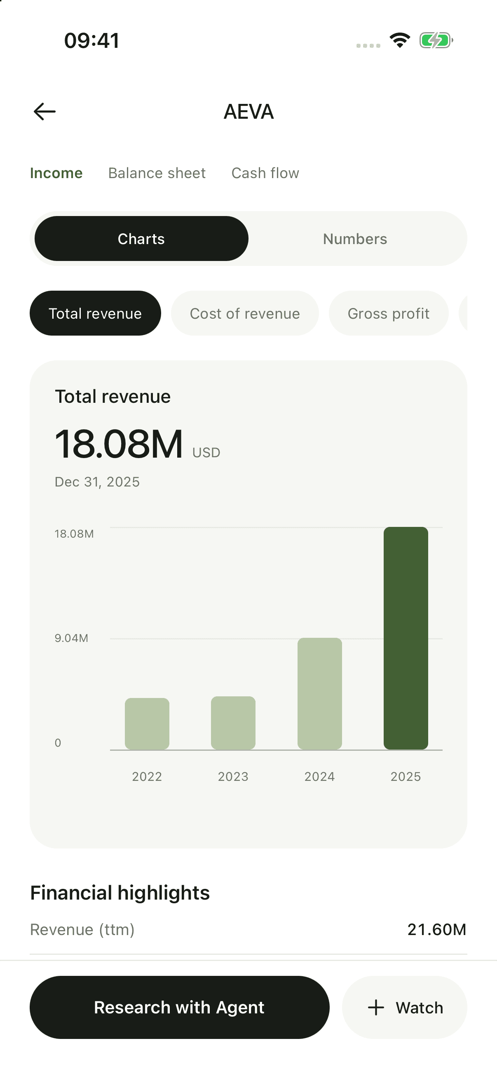Image resolution: width=497 pixels, height=1081 pixels.
Task: Tap Research with Agent button
Action: click(180, 1007)
